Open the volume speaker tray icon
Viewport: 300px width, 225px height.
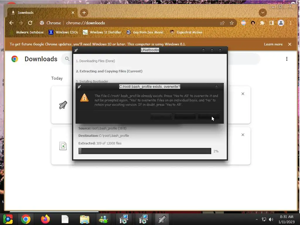click(x=271, y=219)
